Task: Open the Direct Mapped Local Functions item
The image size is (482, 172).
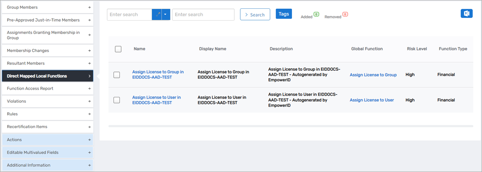Action: 47,76
